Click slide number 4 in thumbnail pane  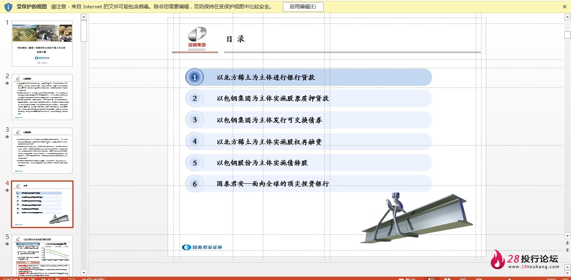pos(7,183)
